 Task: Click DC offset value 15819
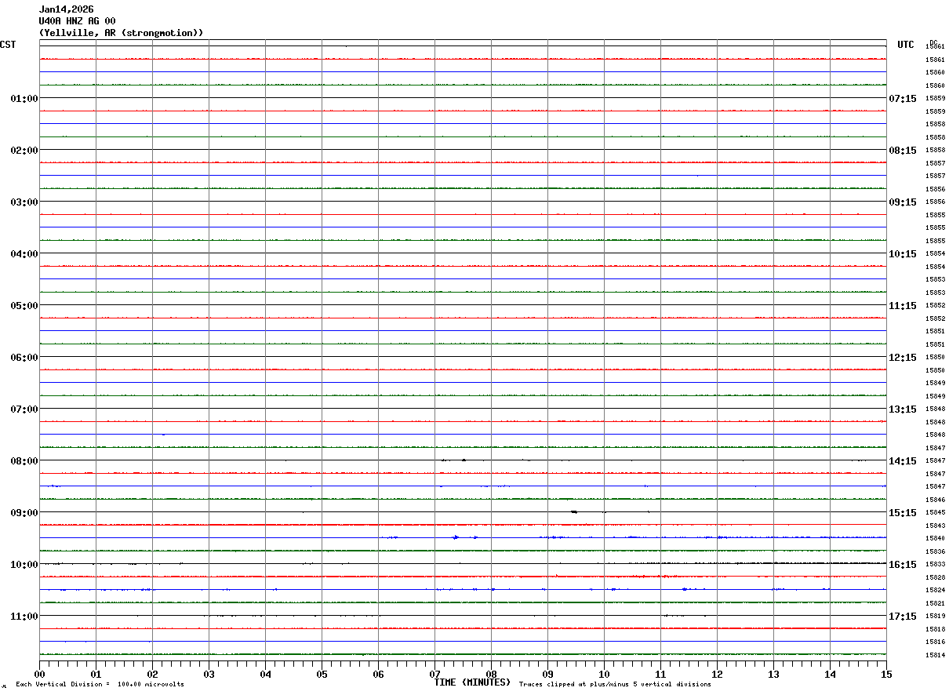click(935, 616)
